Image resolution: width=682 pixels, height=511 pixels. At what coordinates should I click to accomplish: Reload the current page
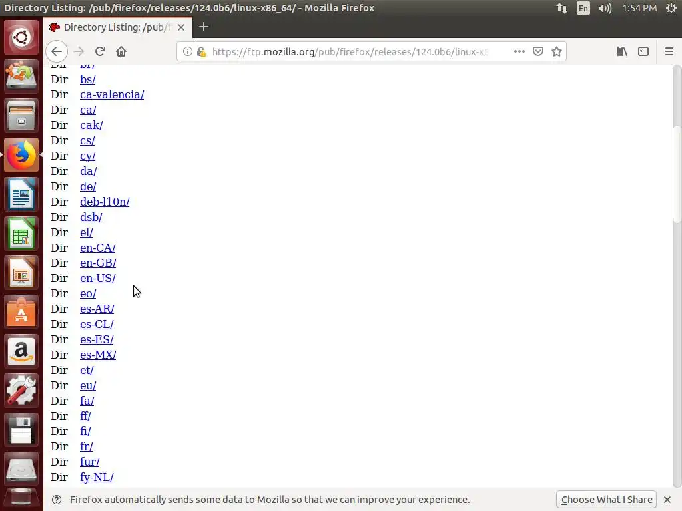[100, 51]
